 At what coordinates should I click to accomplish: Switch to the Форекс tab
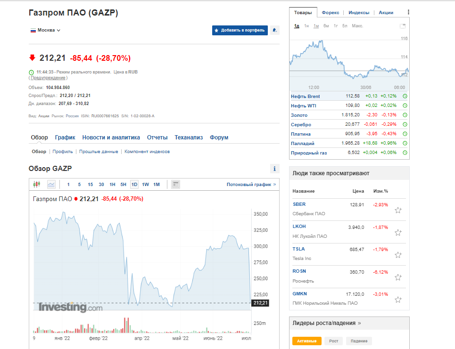pos(331,12)
